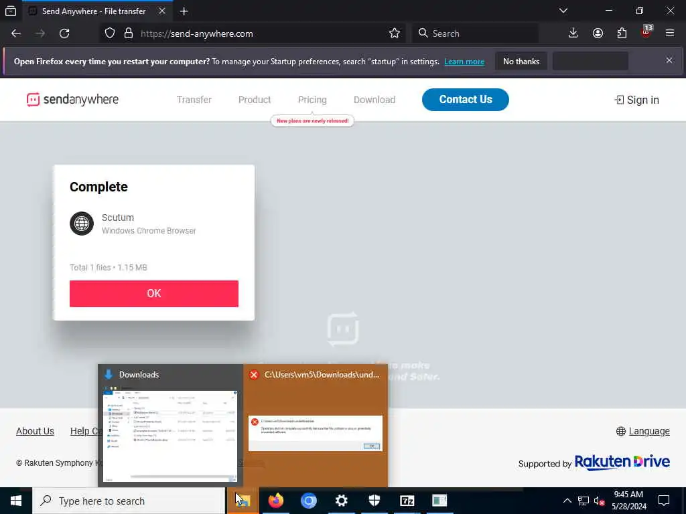Select the Downloads window preview thumbnail
The width and height of the screenshot is (686, 514).
click(x=170, y=436)
